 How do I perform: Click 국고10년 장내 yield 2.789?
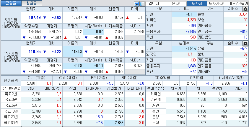pyautogui.click(x=36, y=111)
